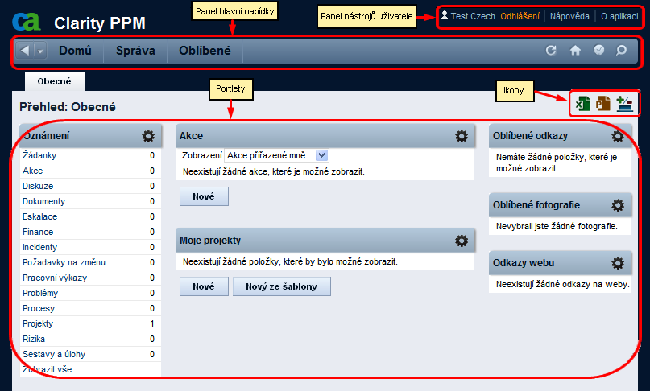Open Pracovní výkazy link

point(55,278)
